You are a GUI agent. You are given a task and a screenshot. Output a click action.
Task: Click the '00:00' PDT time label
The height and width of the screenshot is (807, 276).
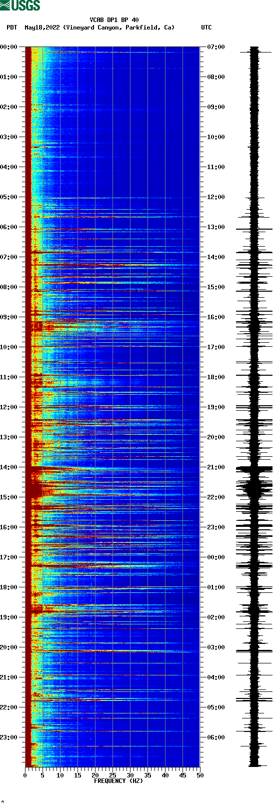click(9, 47)
